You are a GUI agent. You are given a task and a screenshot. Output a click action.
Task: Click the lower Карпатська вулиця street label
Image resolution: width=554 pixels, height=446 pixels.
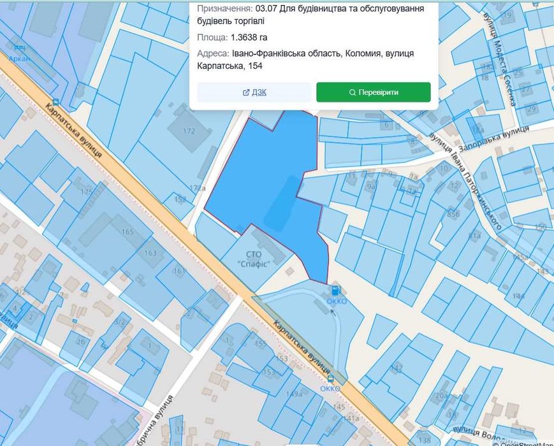pyautogui.click(x=302, y=347)
